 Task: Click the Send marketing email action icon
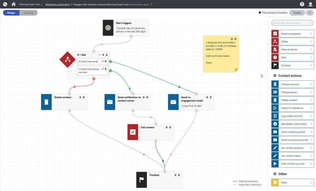pyautogui.click(x=275, y=132)
